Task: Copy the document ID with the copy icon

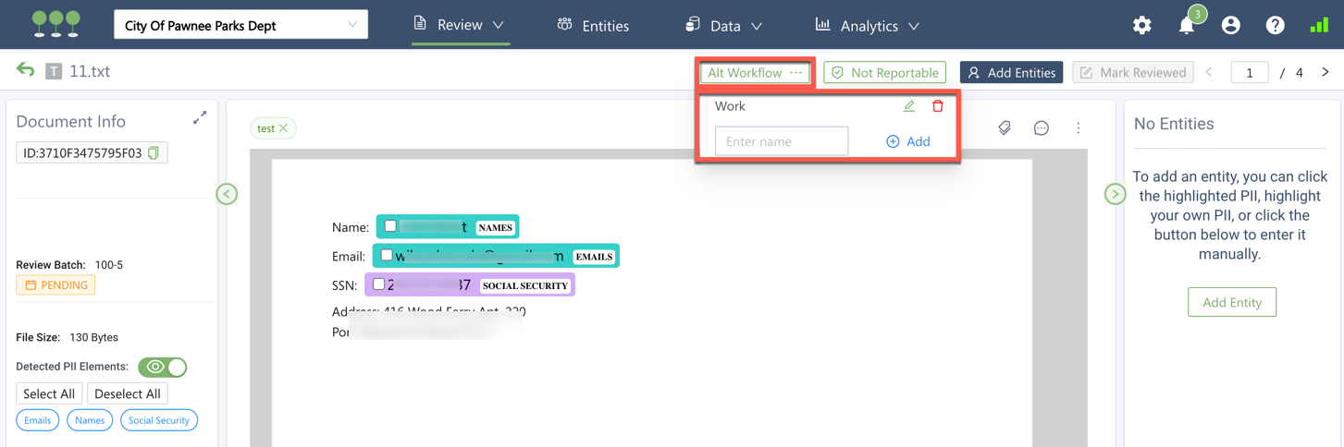Action: [x=154, y=153]
